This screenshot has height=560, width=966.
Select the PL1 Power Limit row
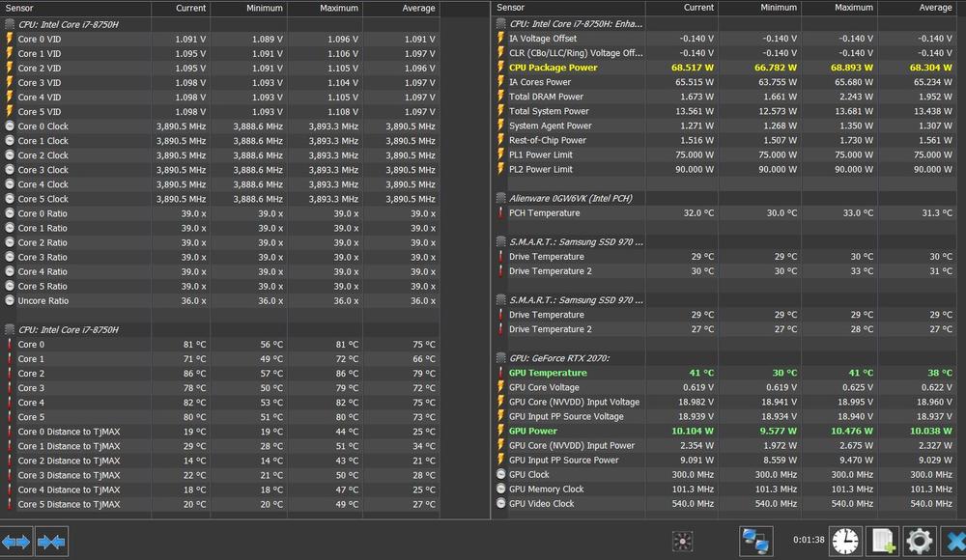[x=540, y=154]
